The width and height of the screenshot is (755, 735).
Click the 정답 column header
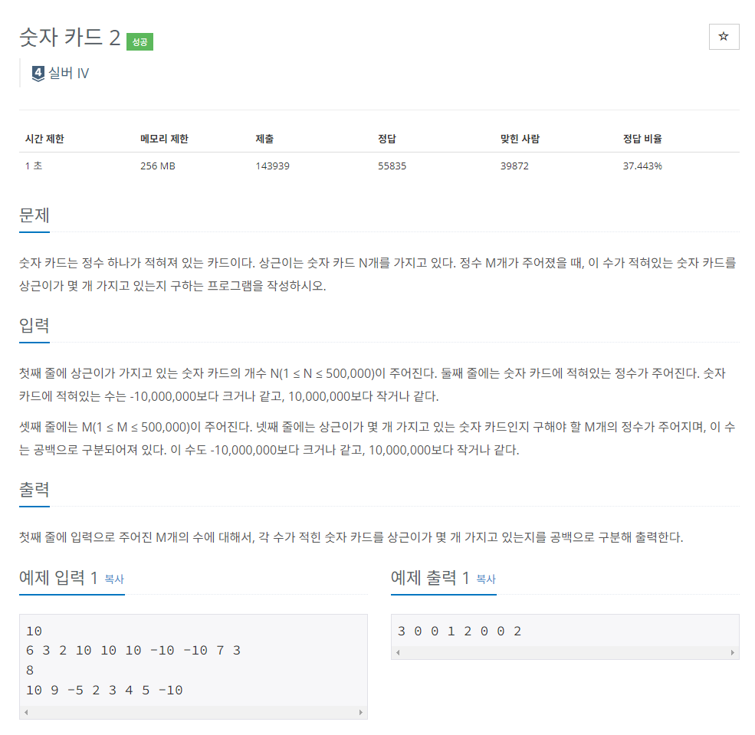pyautogui.click(x=386, y=139)
